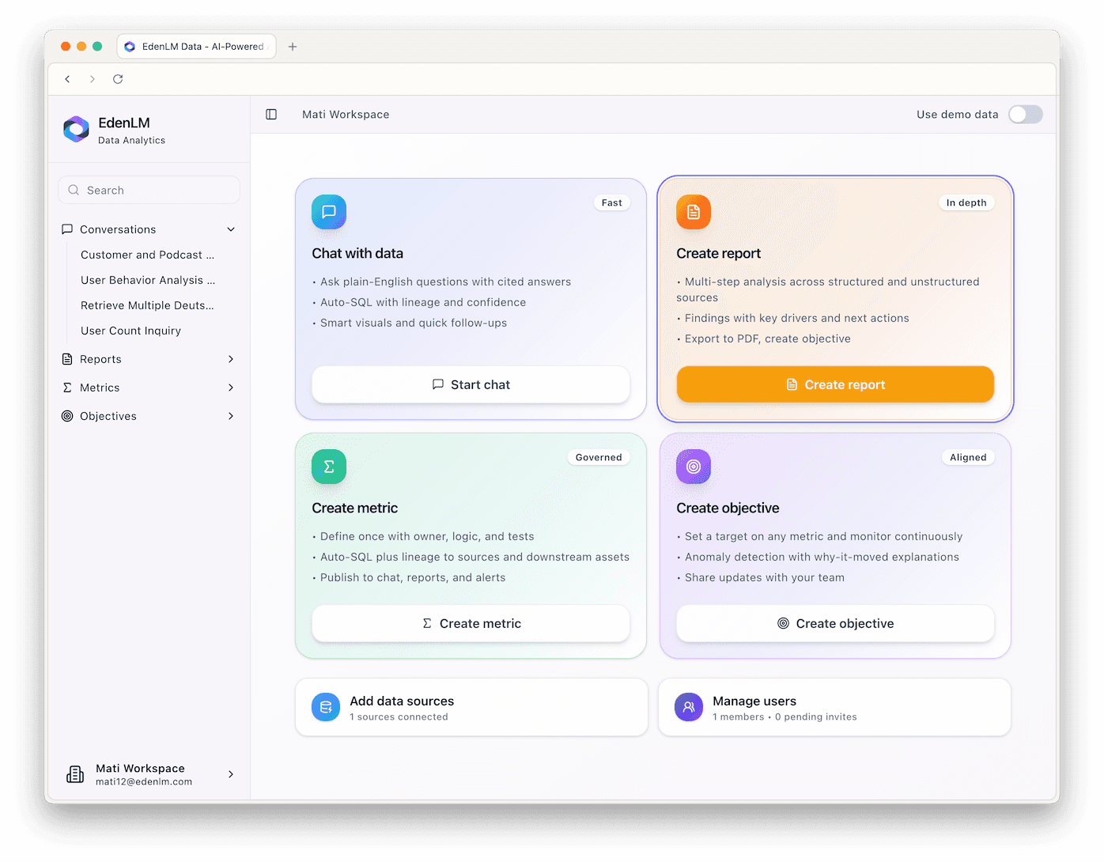Click the Metrics sigma icon in sidebar
The height and width of the screenshot is (862, 1104).
click(x=67, y=388)
